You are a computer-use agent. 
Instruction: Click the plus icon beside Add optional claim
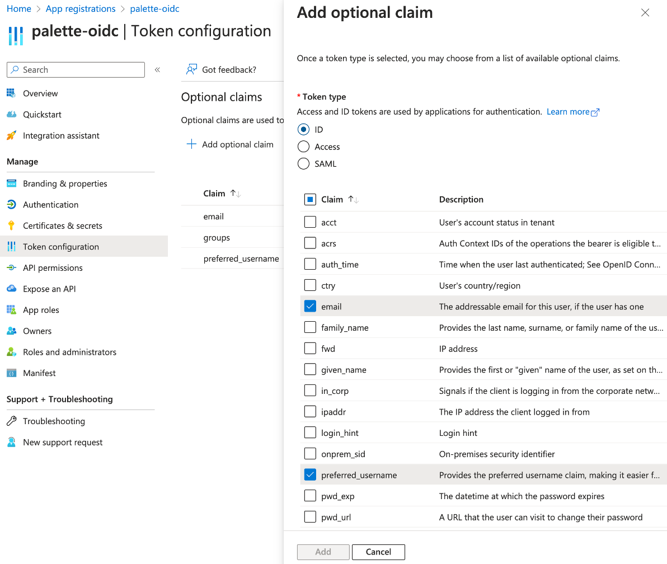coord(191,144)
